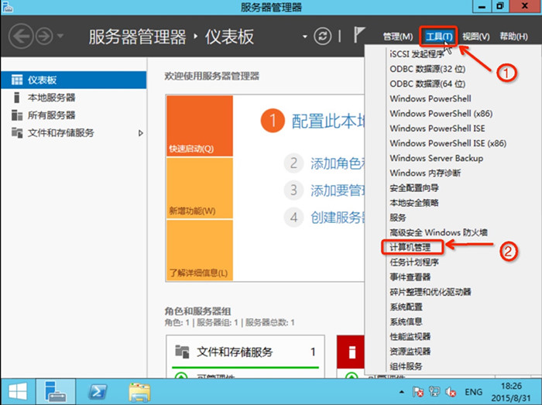Select ODBC 数据源(64 位)
This screenshot has width=542, height=405.
(x=427, y=84)
